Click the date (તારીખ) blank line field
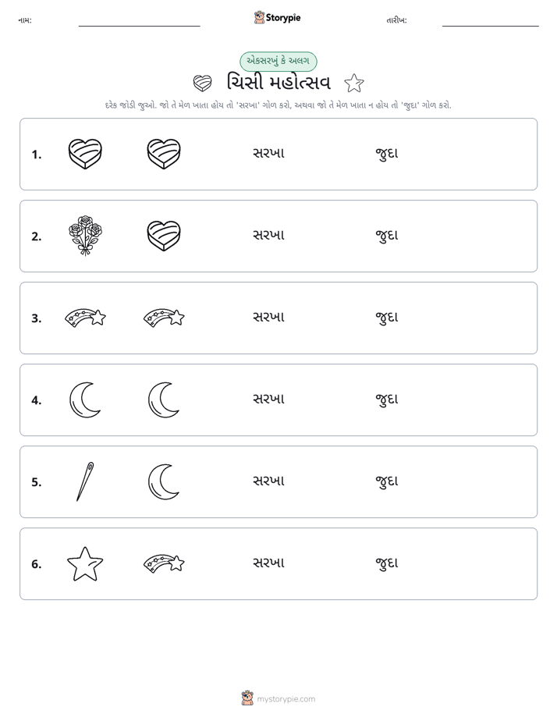The width and height of the screenshot is (557, 721). (491, 23)
